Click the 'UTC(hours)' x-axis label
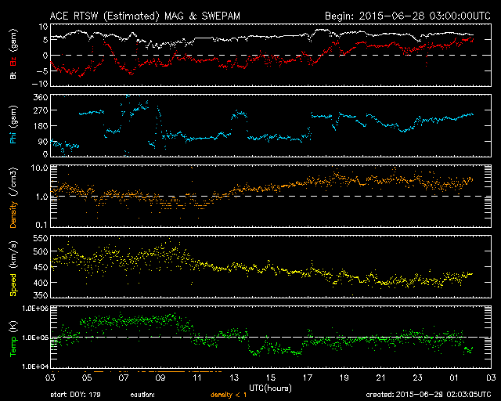Image resolution: width=501 pixels, height=401 pixels. coord(271,388)
